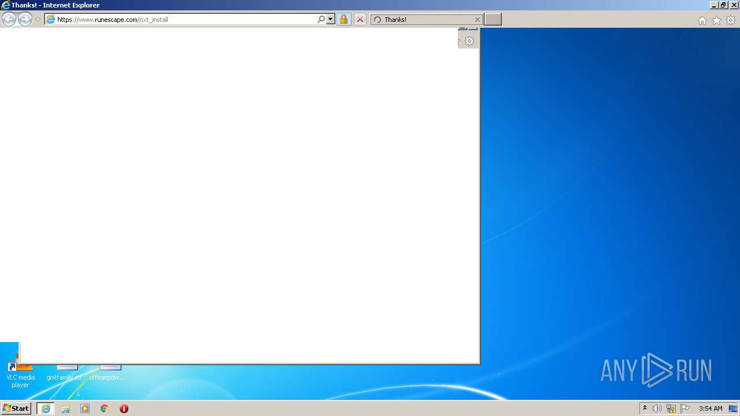This screenshot has width=740, height=416.
Task: Restore down the Internet Explorer window
Action: click(723, 5)
